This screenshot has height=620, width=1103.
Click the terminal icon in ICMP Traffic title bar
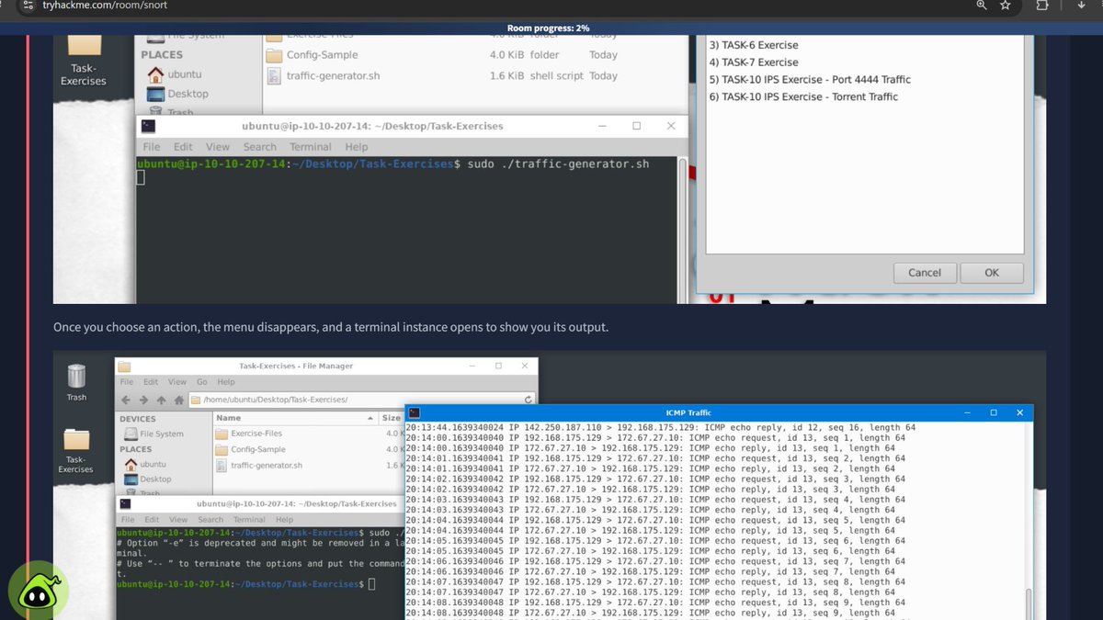point(415,413)
